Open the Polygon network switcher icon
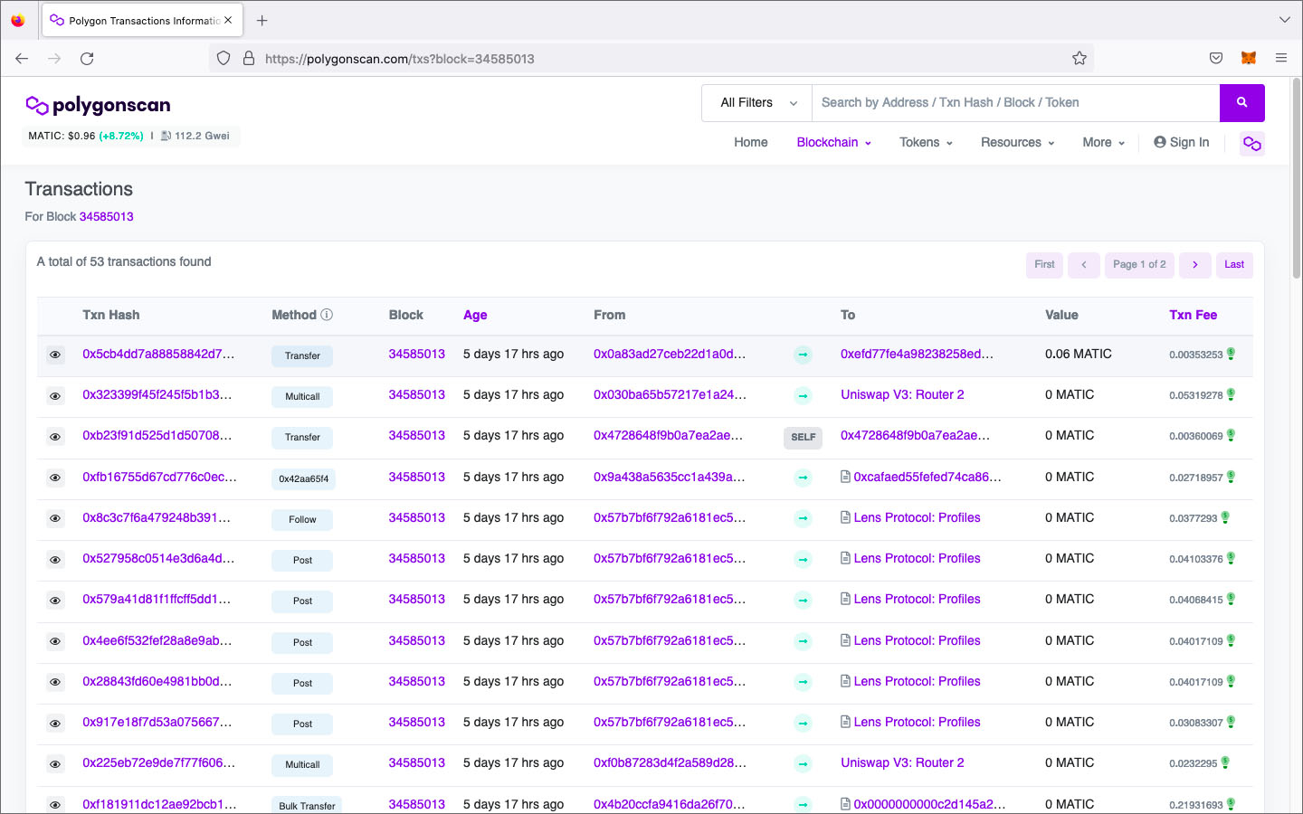Image resolution: width=1303 pixels, height=814 pixels. [x=1251, y=143]
